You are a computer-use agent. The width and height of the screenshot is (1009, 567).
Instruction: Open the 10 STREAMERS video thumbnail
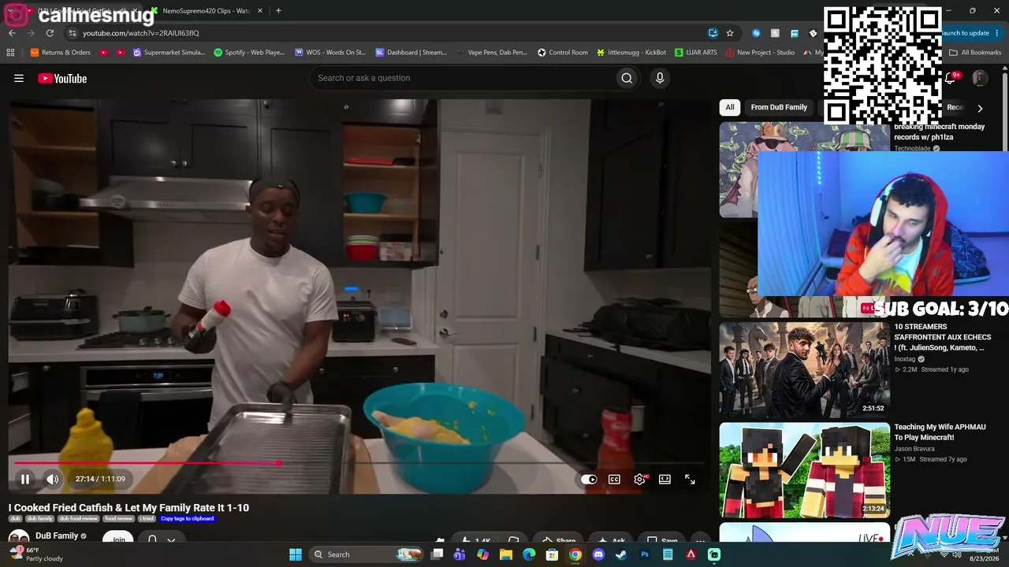[x=804, y=370]
